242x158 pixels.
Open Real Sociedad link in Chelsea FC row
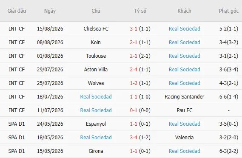click(184, 29)
